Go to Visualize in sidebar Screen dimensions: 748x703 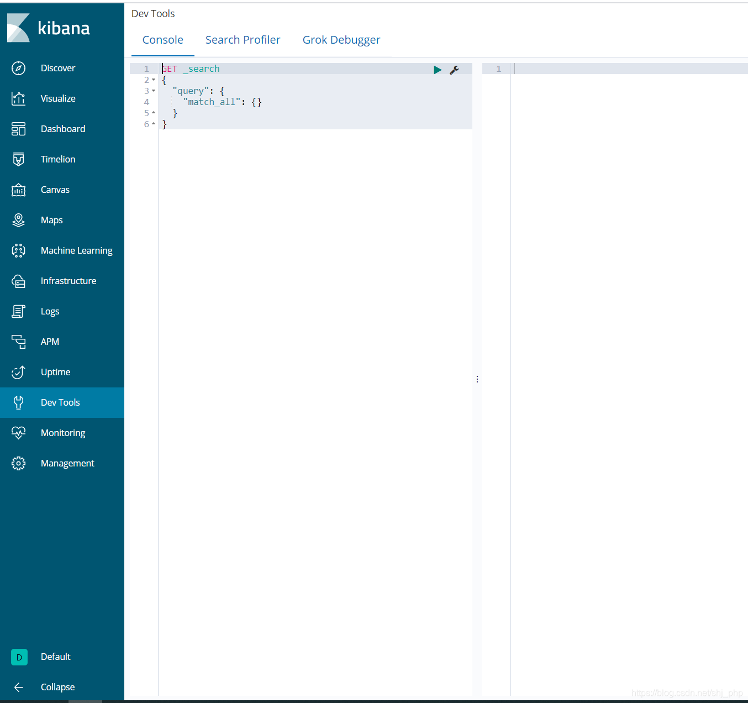pyautogui.click(x=58, y=98)
